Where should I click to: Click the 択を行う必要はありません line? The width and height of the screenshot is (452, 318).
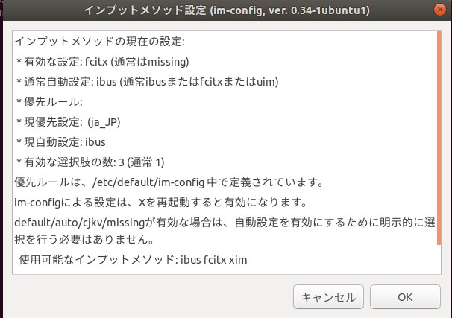(85, 240)
